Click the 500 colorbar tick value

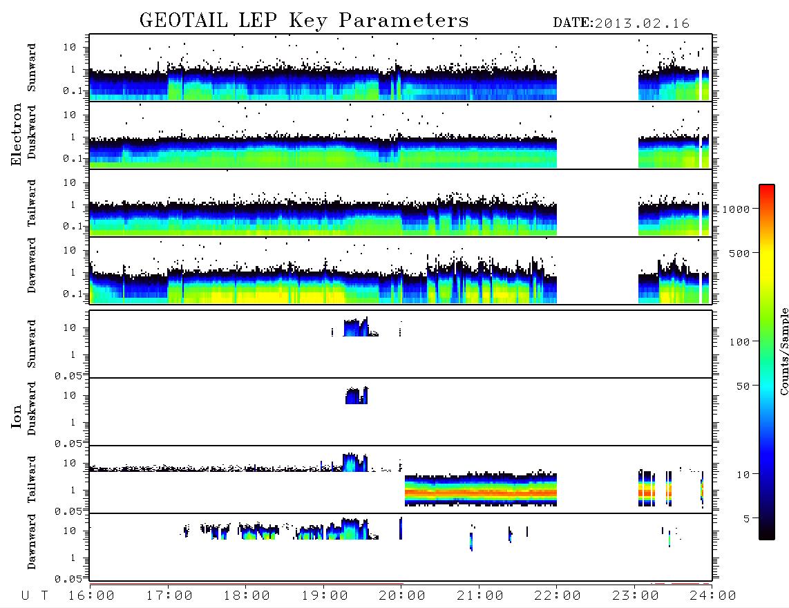pyautogui.click(x=739, y=253)
